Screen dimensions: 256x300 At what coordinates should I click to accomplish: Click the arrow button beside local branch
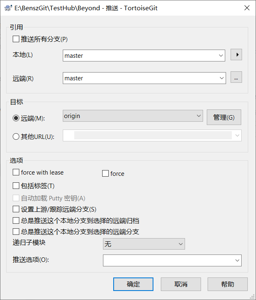236,55
